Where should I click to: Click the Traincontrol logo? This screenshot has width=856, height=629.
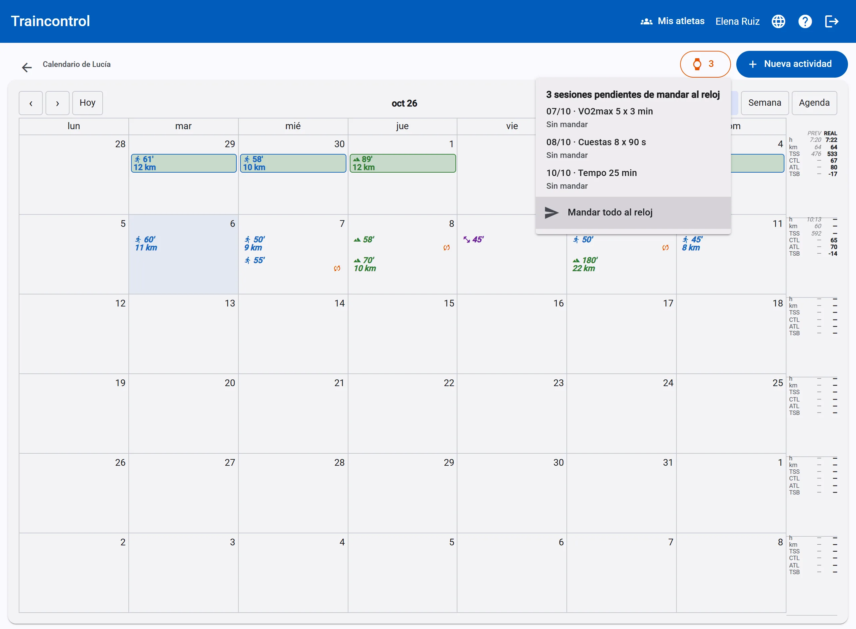click(50, 21)
